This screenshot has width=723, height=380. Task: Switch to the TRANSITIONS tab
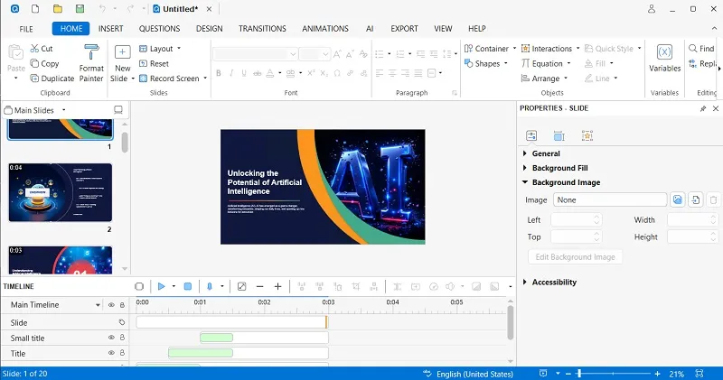262,29
